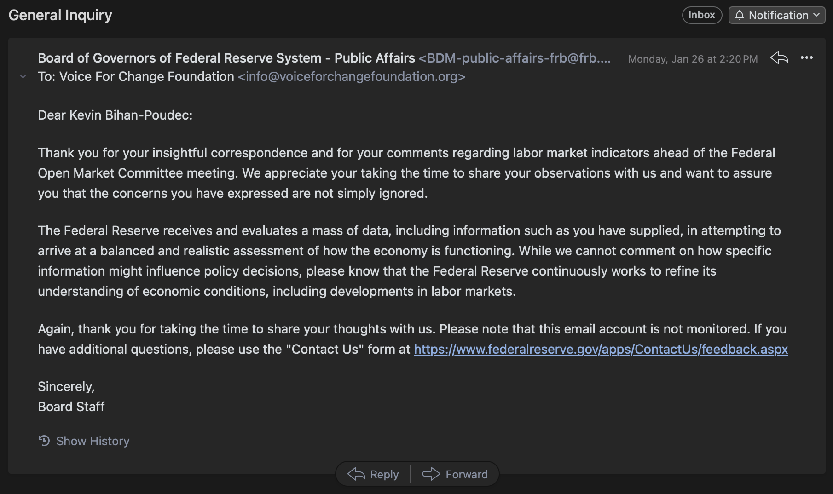The image size is (833, 494).
Task: Click the Monday, Jan 26 timestamp
Action: (693, 59)
